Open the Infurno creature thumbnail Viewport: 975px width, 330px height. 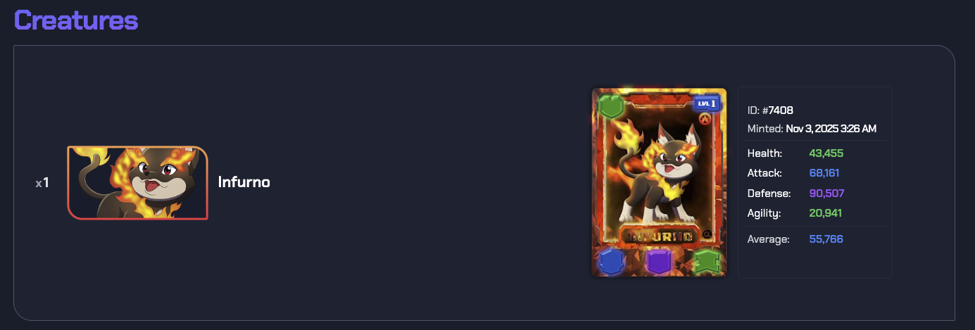pyautogui.click(x=137, y=183)
